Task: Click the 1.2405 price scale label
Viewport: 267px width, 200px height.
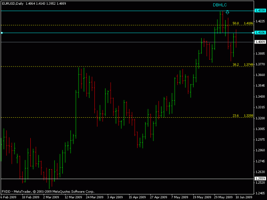Action: (x=260, y=193)
